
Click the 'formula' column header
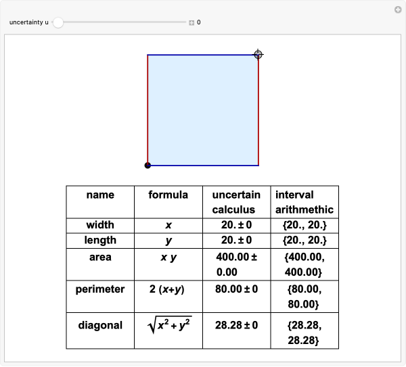point(168,195)
